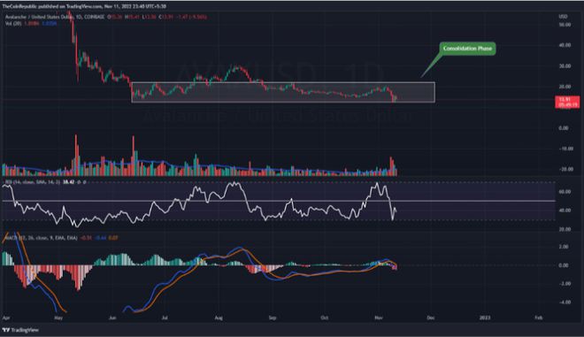This screenshot has width=584, height=337.
Task: Click the 2023 label on the time axis
Action: click(485, 318)
